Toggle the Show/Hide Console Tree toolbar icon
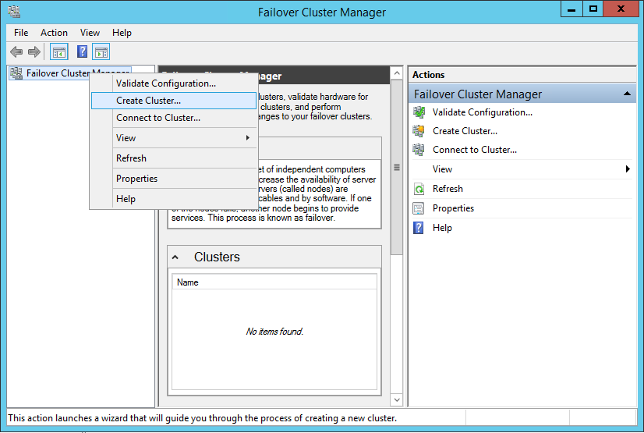644x433 pixels. coord(59,52)
